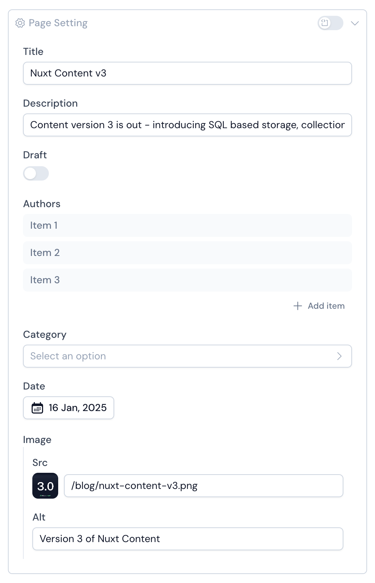375x583 pixels.
Task: Click the 3.0 image thumbnail next to Src
Action: click(x=46, y=485)
